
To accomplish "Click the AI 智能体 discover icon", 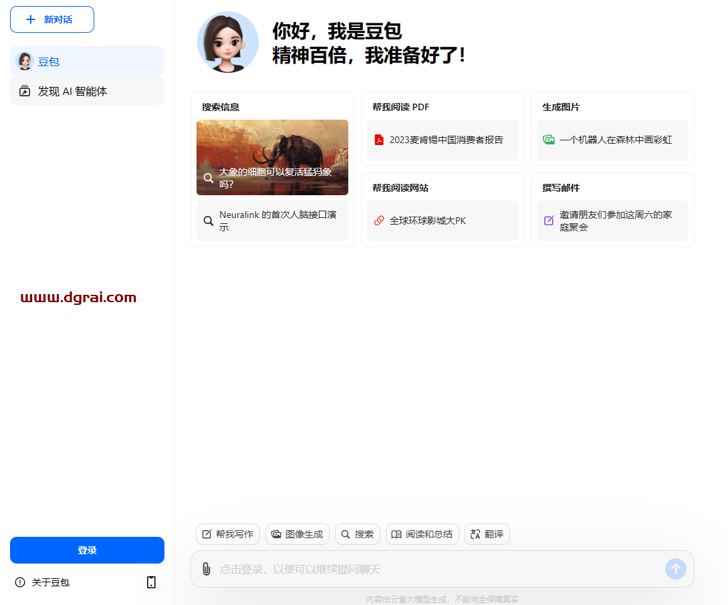I will [x=25, y=91].
